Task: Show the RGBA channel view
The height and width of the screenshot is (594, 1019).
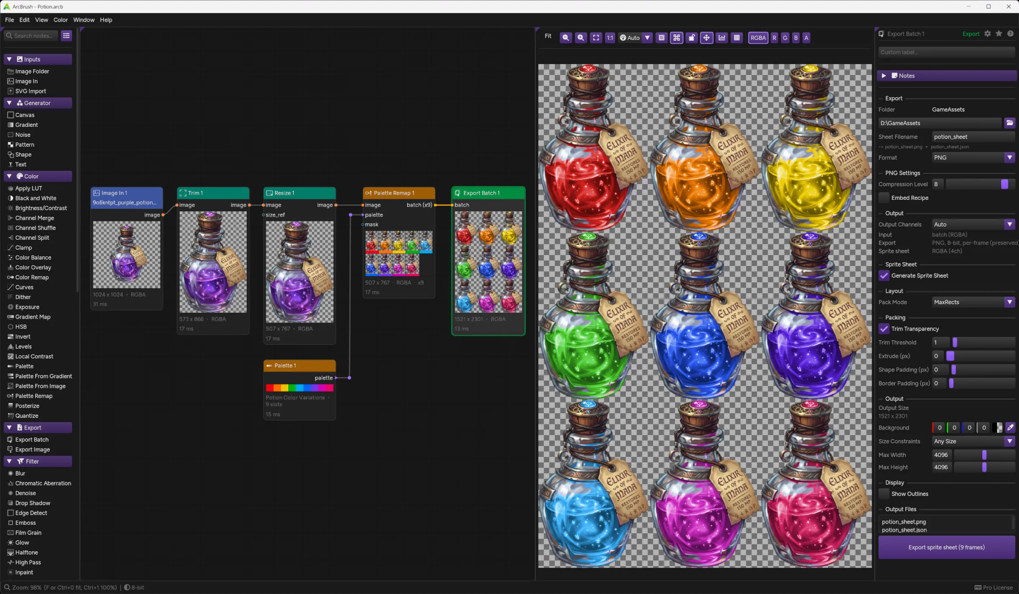Action: (x=758, y=38)
